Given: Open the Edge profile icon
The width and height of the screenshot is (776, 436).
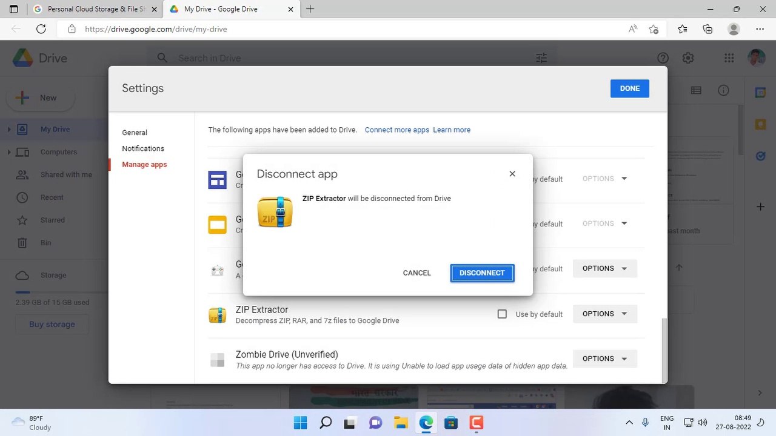Looking at the screenshot, I should click(x=734, y=29).
